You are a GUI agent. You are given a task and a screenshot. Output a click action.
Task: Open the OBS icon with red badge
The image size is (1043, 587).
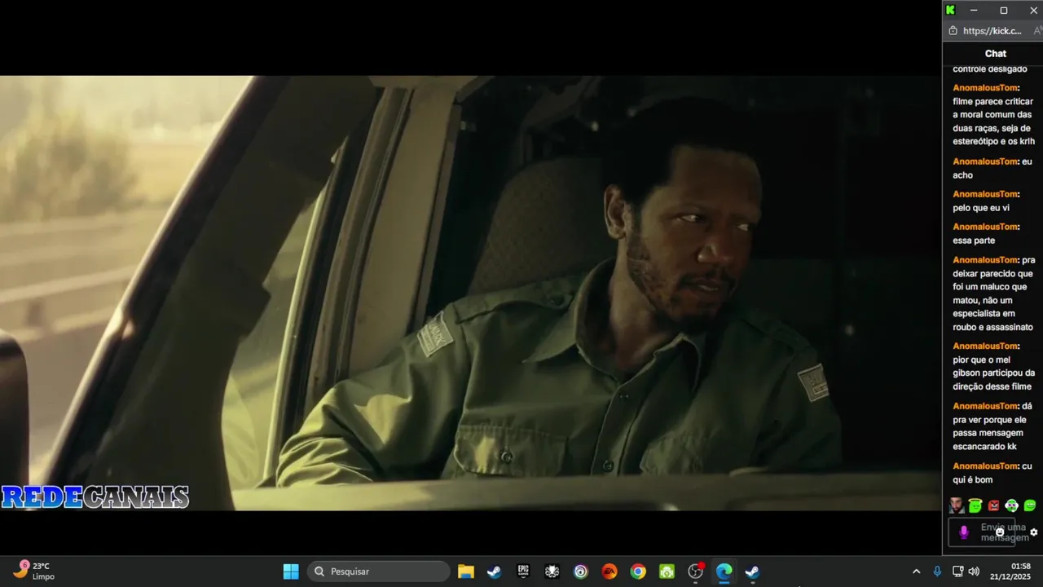tap(696, 572)
